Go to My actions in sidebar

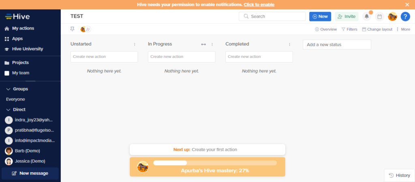point(23,28)
